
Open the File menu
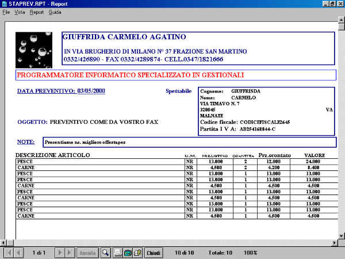pyautogui.click(x=6, y=12)
